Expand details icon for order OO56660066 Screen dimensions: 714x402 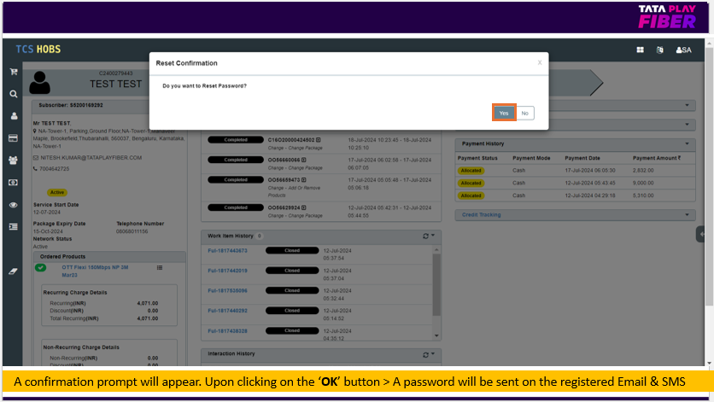click(x=304, y=160)
